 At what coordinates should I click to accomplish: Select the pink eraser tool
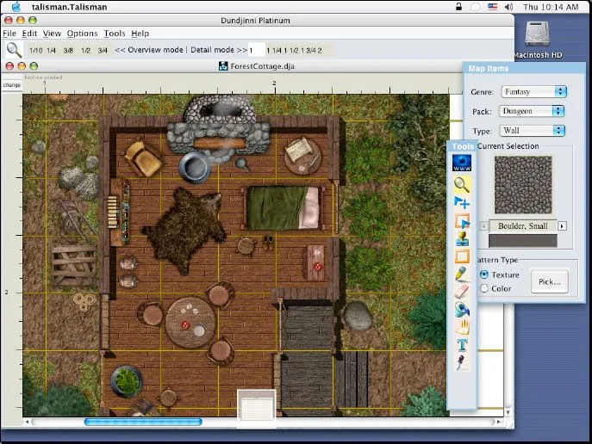[461, 292]
